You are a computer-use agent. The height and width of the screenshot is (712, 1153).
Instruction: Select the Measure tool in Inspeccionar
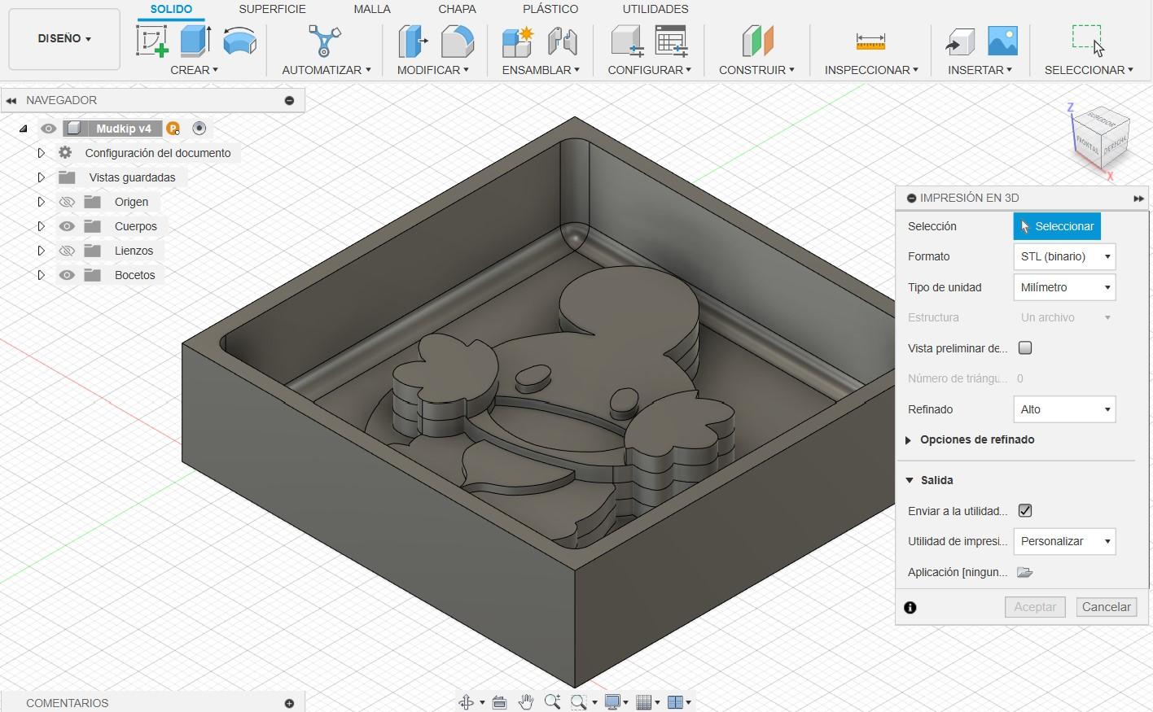pos(870,41)
